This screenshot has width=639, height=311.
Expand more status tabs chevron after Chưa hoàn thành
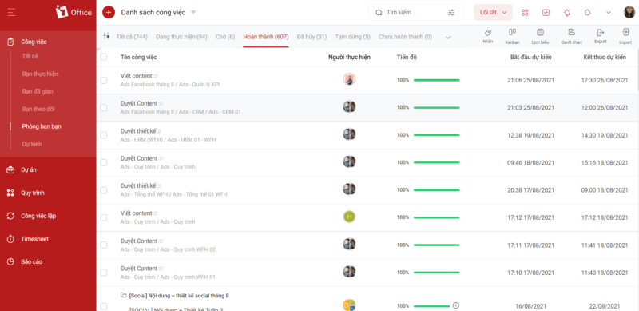point(448,37)
